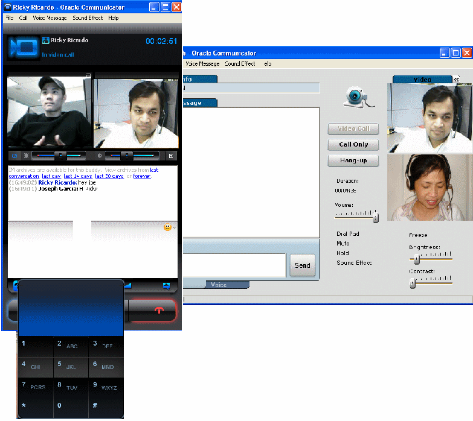473x421 pixels.
Task: Collapse the Video panel using double-arrow icon
Action: 457,79
